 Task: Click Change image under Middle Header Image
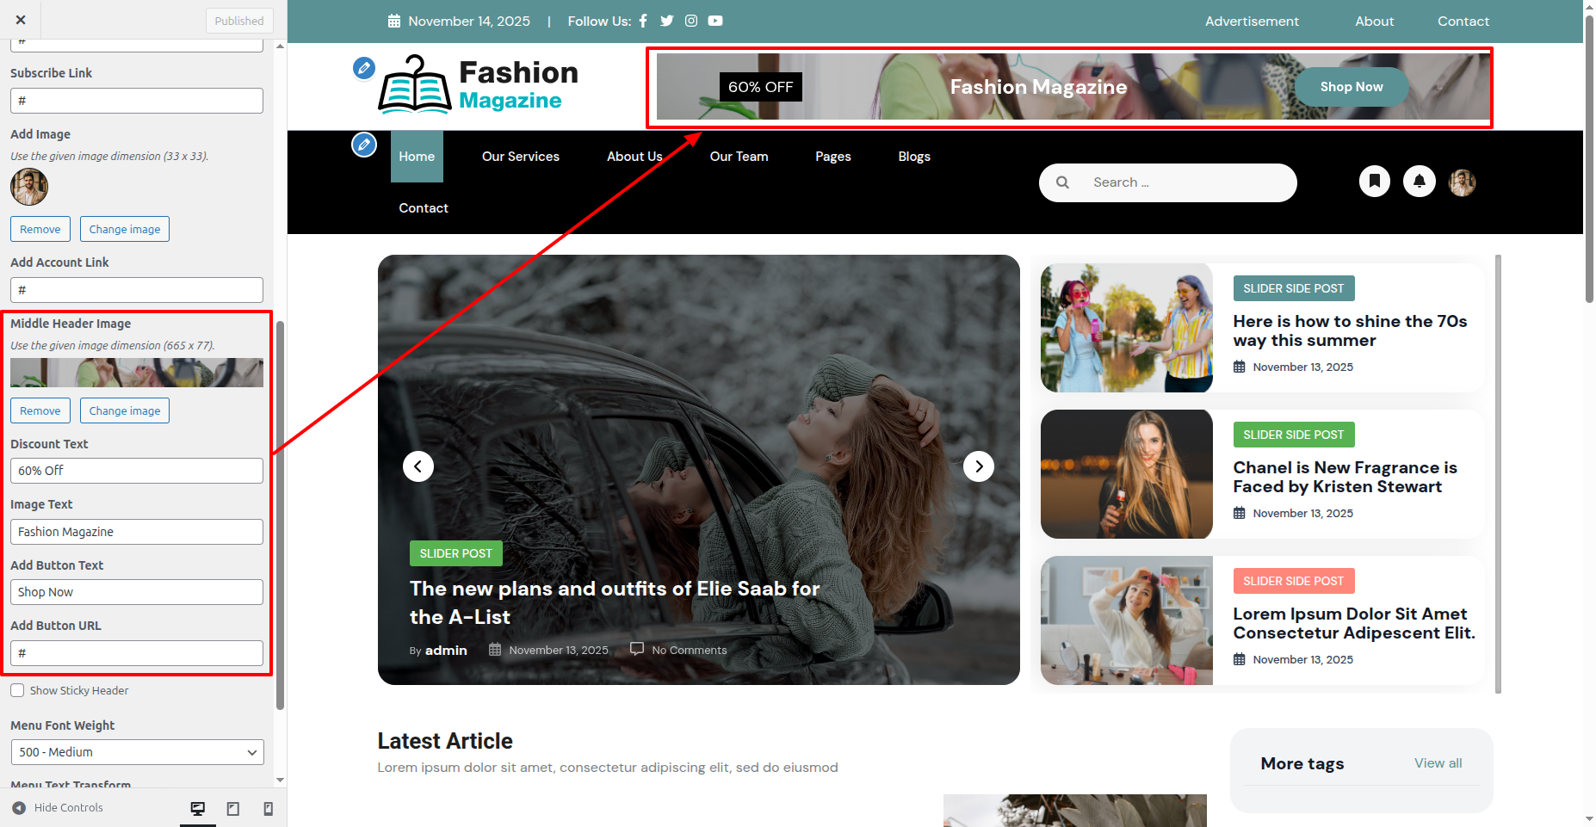coord(125,410)
